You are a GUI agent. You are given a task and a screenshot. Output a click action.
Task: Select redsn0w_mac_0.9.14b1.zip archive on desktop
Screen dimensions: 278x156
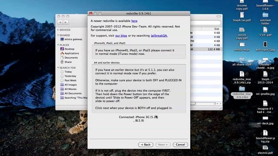[x=242, y=78]
